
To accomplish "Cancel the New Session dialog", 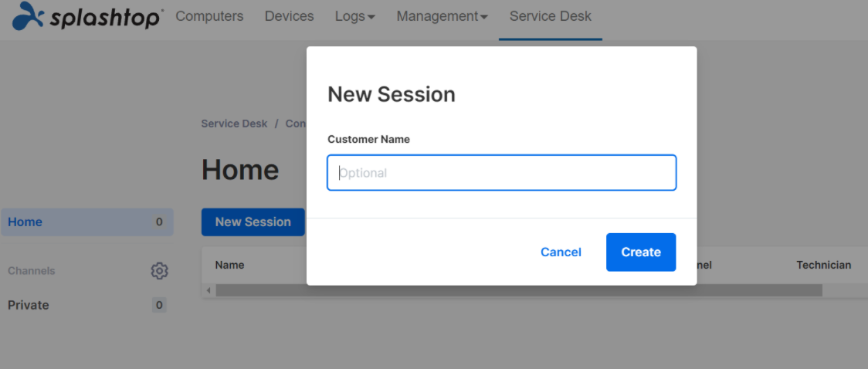I will 561,252.
